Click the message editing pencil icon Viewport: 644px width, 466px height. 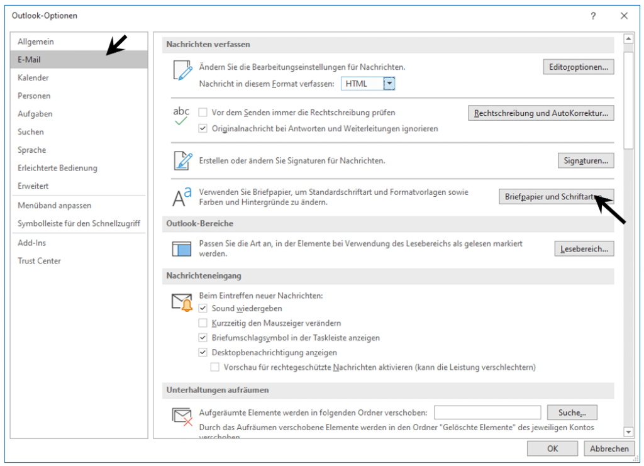point(183,70)
